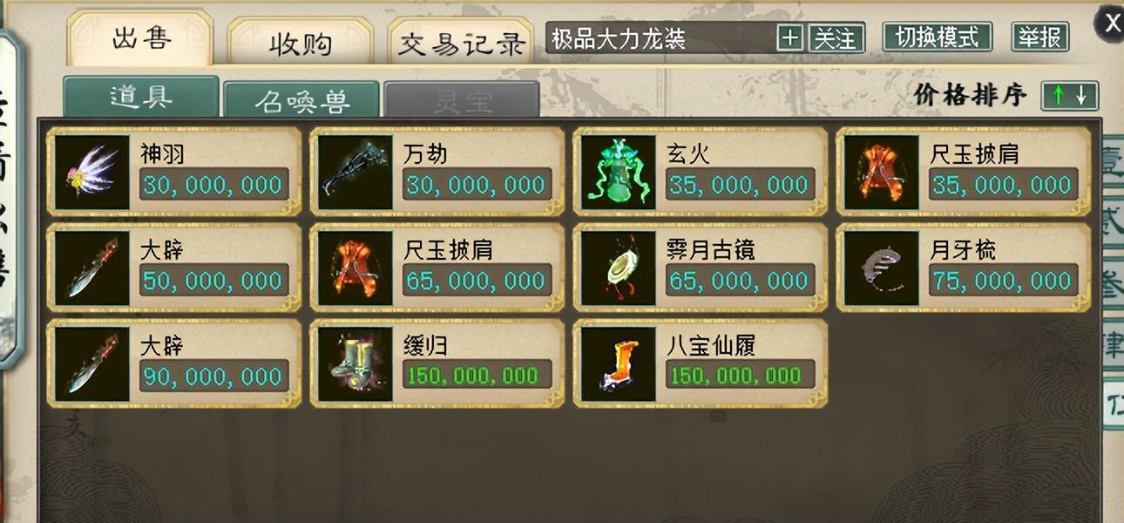
Task: Select the 尺玉披肩 listing priced 65,000,000
Action: [x=437, y=268]
